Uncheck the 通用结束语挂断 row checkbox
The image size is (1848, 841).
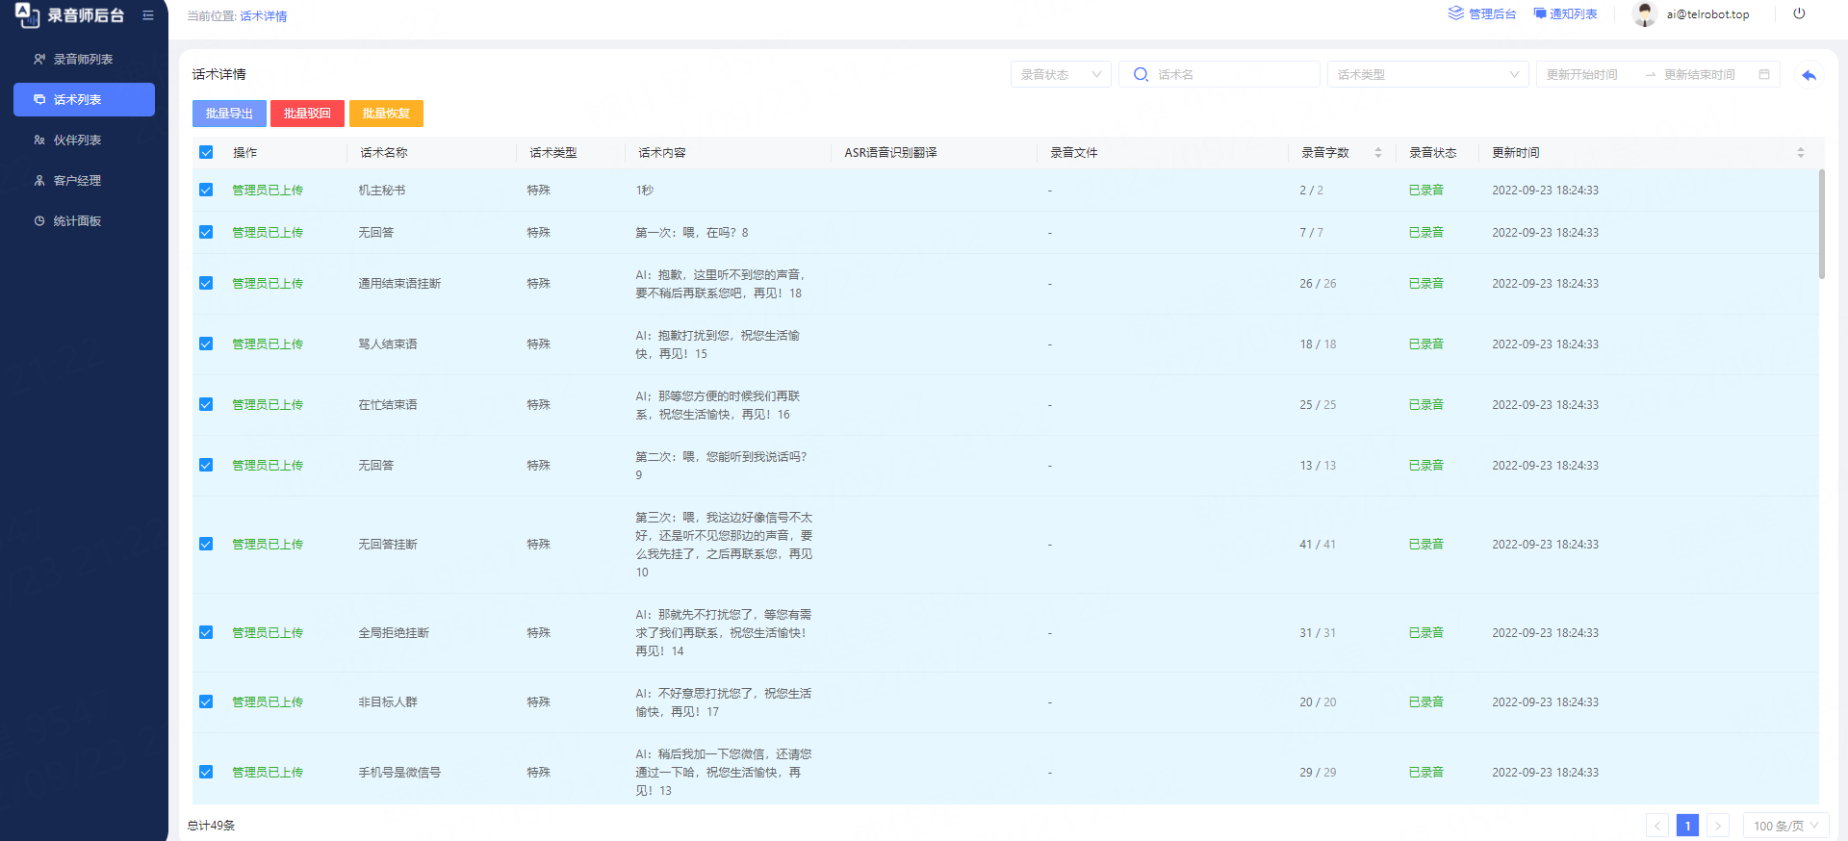point(206,283)
